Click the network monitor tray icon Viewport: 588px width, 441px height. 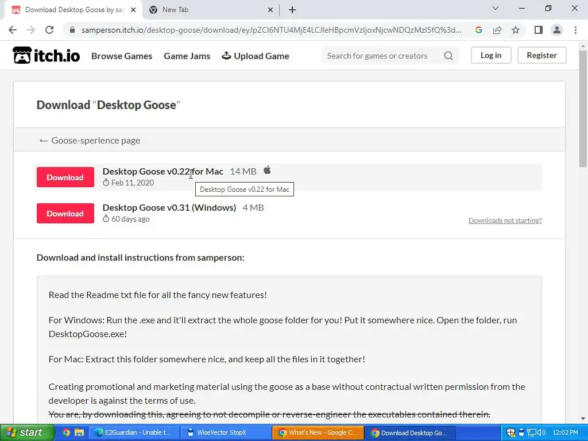coord(531,432)
